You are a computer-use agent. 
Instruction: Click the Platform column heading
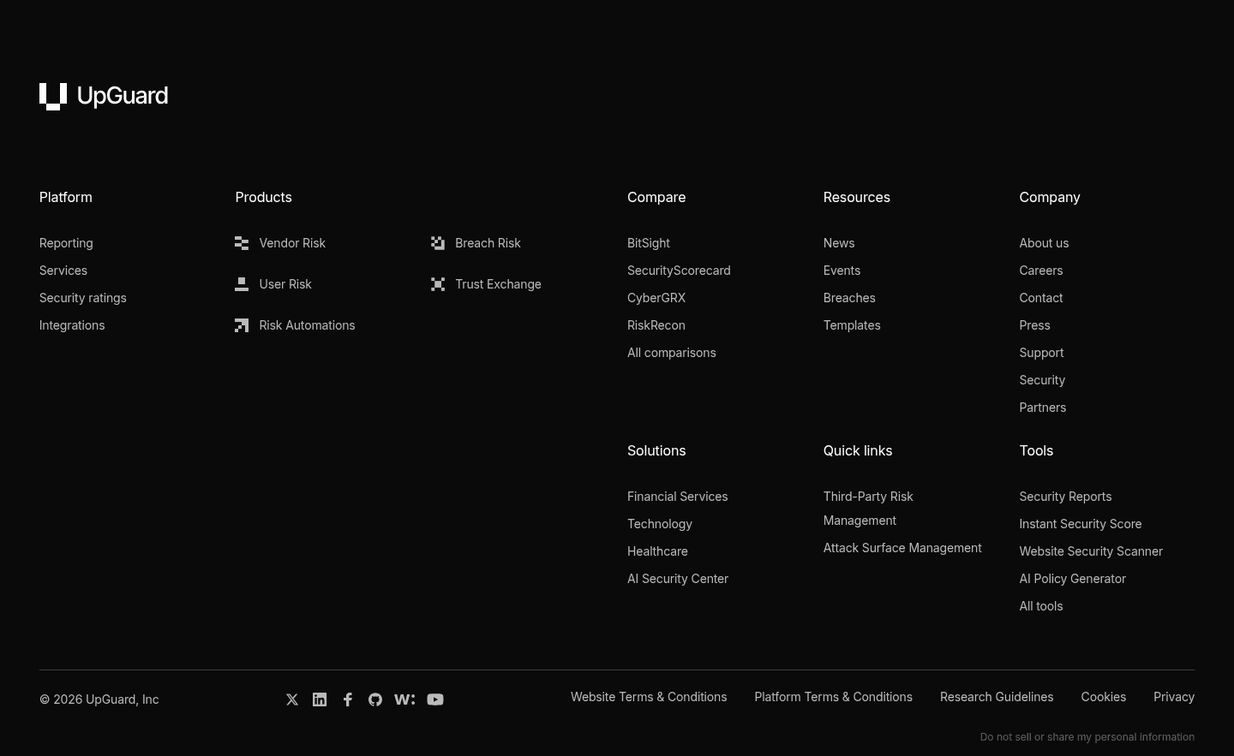pyautogui.click(x=66, y=197)
